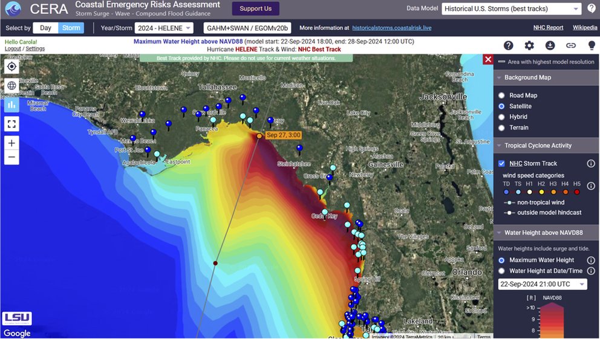Open the Data Model dropdown
Screen dimensions: 600x339
click(x=512, y=9)
